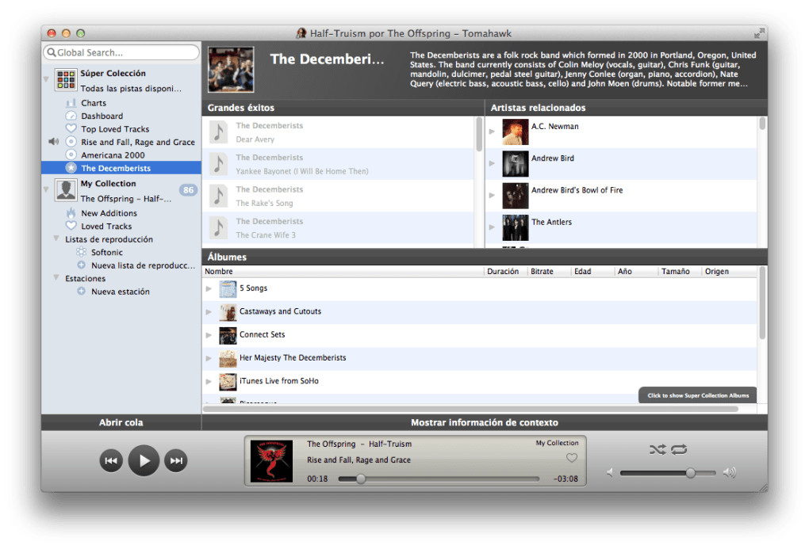The image size is (809, 549).
Task: Click plus icon for Nueva estación
Action: pos(81,292)
